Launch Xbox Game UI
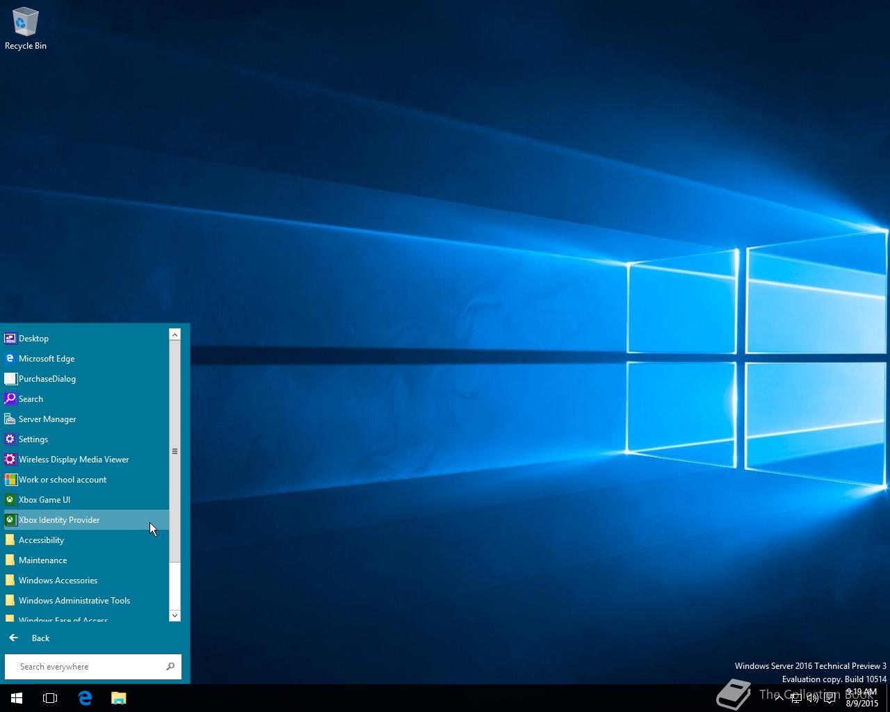 tap(86, 500)
